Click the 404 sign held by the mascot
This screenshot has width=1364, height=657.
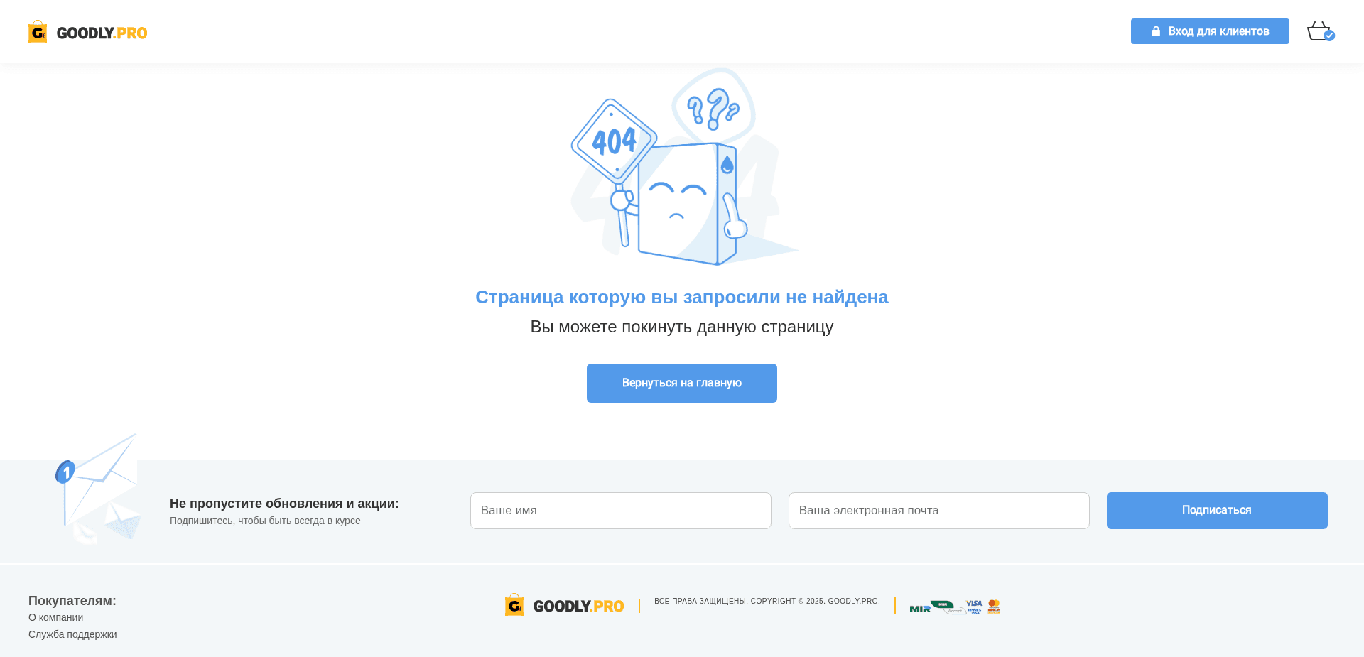614,141
